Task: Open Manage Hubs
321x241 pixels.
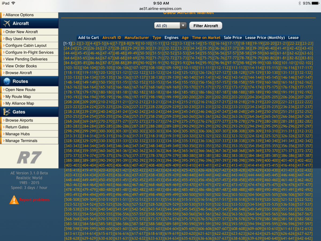Action: 18,134
